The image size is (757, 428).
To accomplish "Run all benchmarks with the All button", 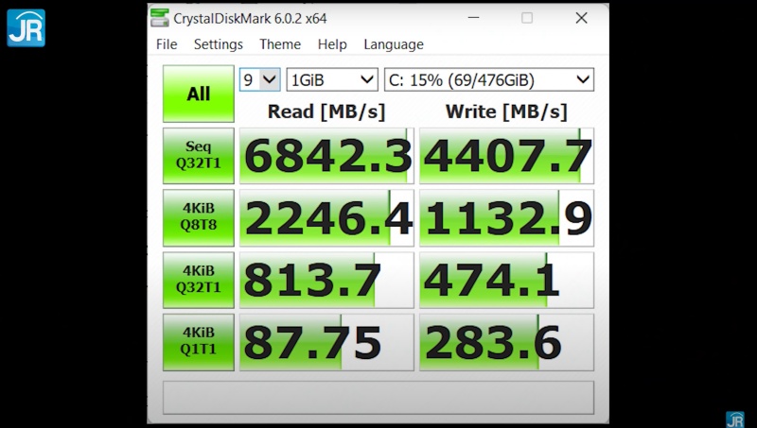I will [x=198, y=94].
